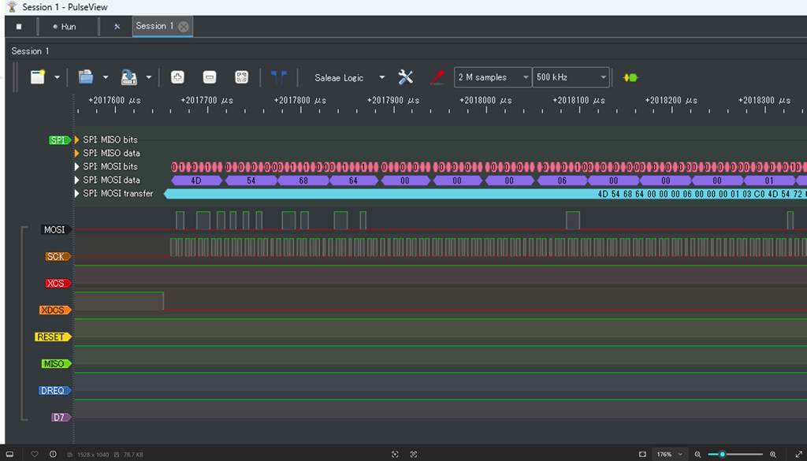Click the MISO channel label
Viewport: 807px width, 461px height.
pos(56,364)
